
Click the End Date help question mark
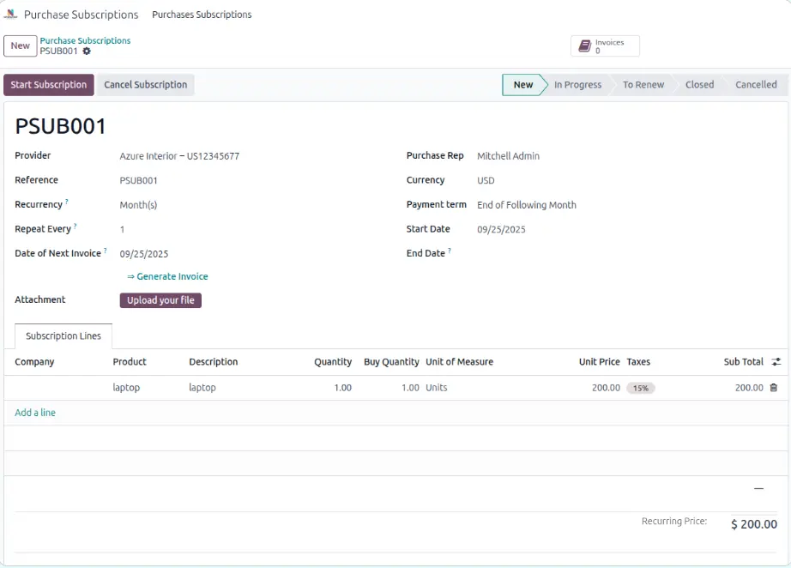(x=450, y=251)
